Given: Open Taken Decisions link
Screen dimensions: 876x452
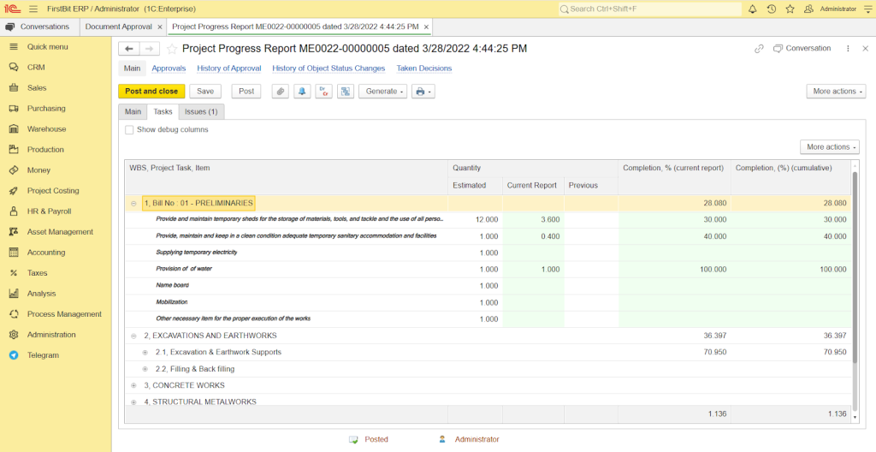Looking at the screenshot, I should [424, 68].
